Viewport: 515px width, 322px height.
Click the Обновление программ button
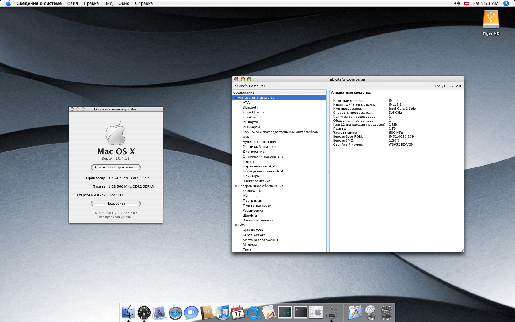[116, 167]
